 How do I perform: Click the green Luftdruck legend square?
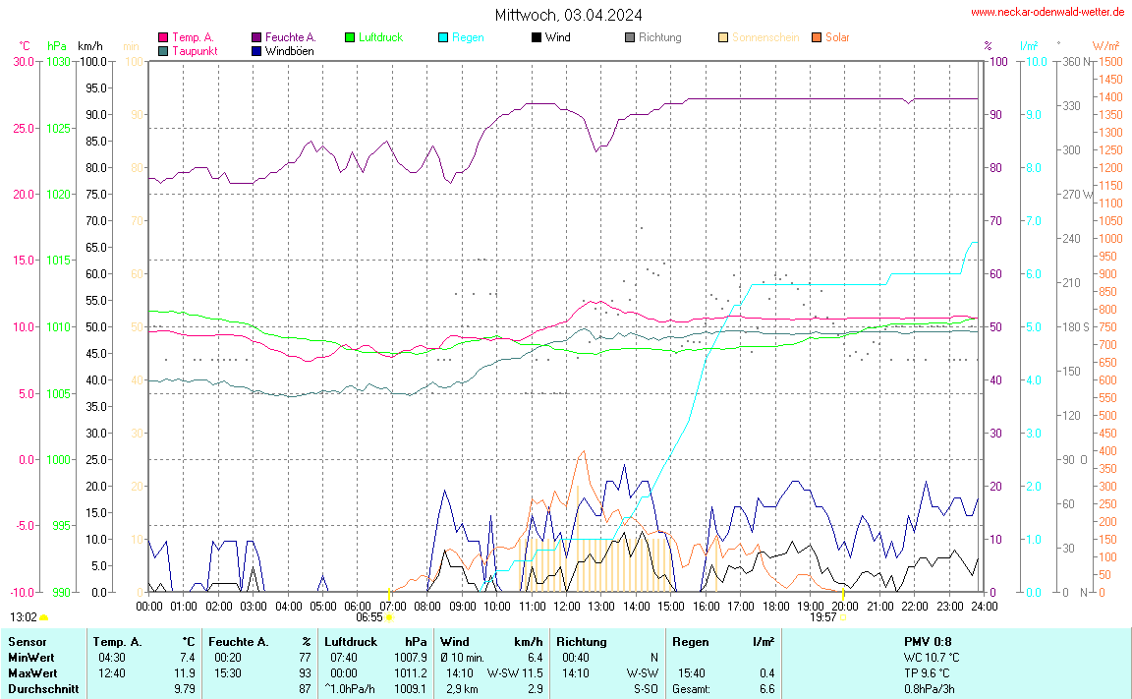(x=350, y=38)
